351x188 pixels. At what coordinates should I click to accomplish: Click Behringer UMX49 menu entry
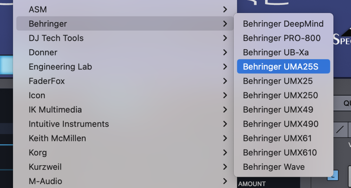pos(278,110)
